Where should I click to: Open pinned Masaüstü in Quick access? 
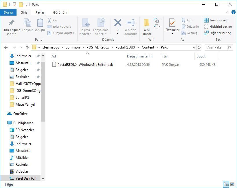click(x=23, y=63)
